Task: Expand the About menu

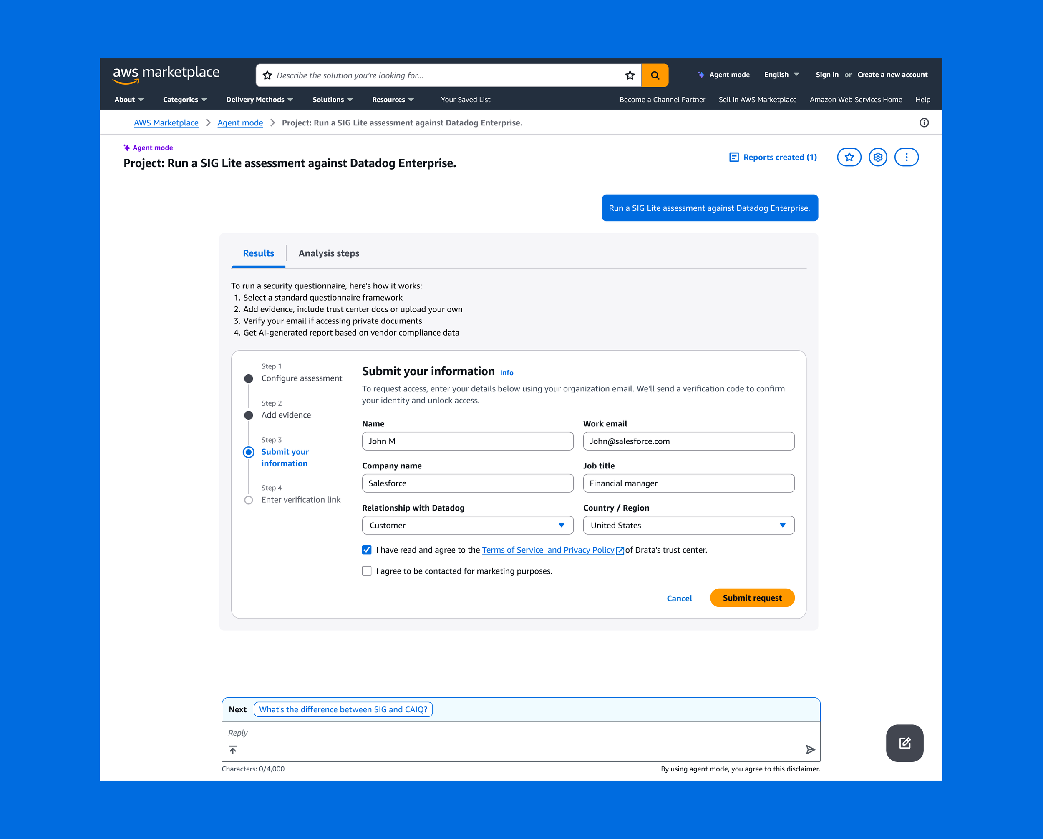Action: click(128, 100)
